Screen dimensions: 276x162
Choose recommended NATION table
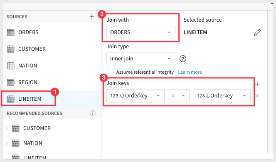[33, 143]
